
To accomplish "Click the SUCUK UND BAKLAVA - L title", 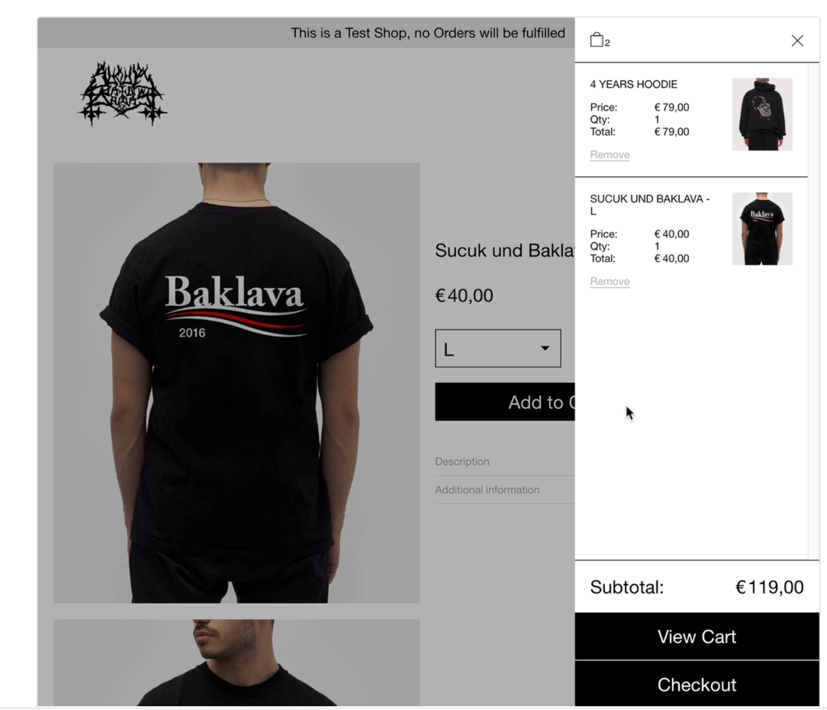I will point(650,204).
